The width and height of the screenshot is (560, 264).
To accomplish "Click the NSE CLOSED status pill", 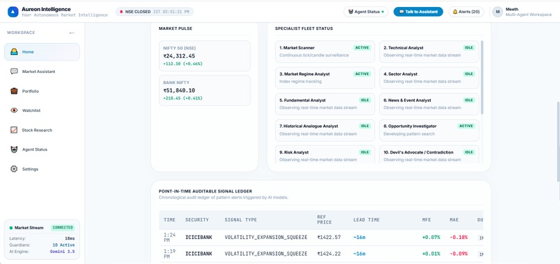I will [x=154, y=12].
